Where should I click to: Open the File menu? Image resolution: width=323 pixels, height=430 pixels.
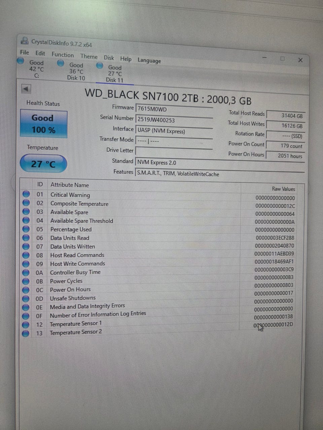(x=25, y=52)
